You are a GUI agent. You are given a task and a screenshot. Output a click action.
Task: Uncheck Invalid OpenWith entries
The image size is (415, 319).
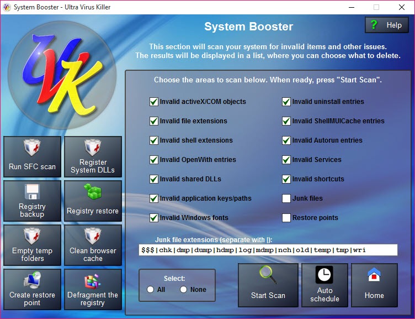pyautogui.click(x=154, y=160)
